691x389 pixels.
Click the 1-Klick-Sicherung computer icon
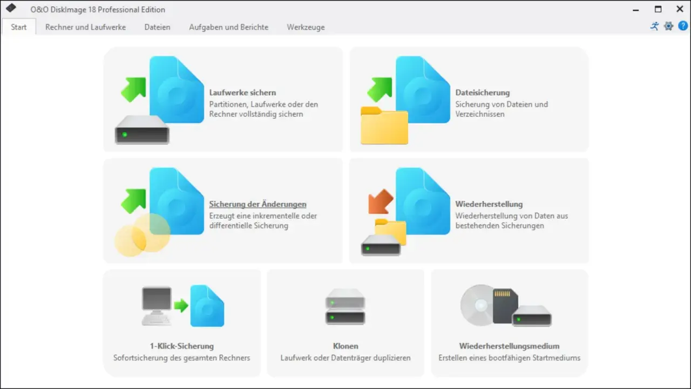click(182, 306)
